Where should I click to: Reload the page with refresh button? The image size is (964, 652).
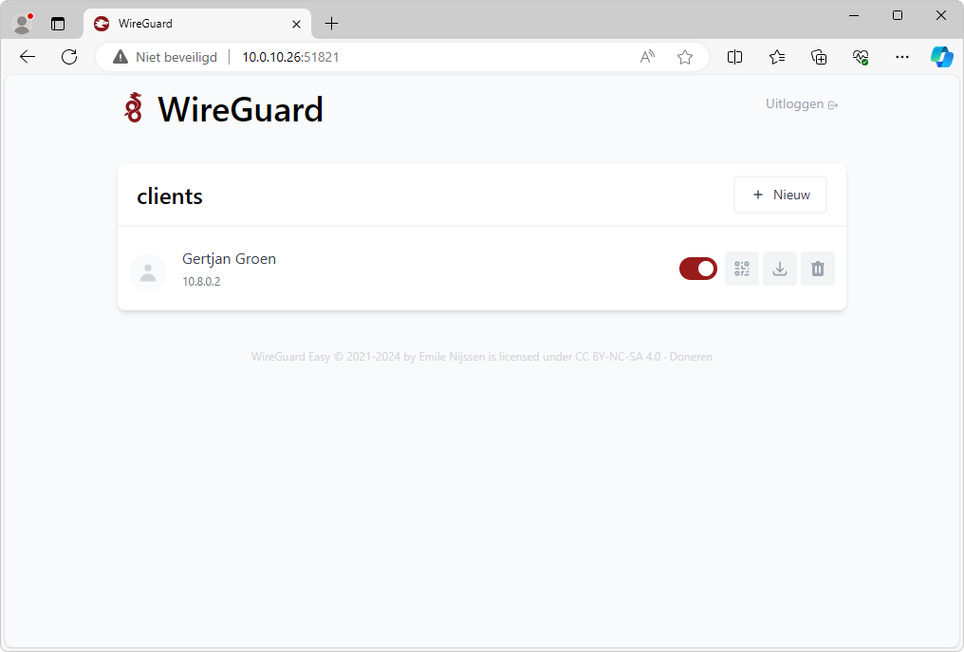[69, 57]
